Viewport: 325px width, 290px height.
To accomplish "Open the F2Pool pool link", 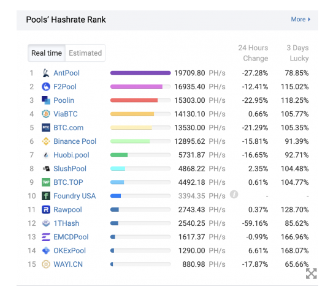I will coord(65,87).
